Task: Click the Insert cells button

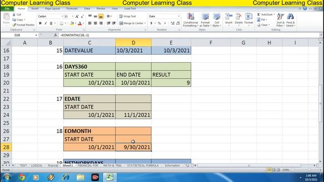Action: pyautogui.click(x=229, y=20)
